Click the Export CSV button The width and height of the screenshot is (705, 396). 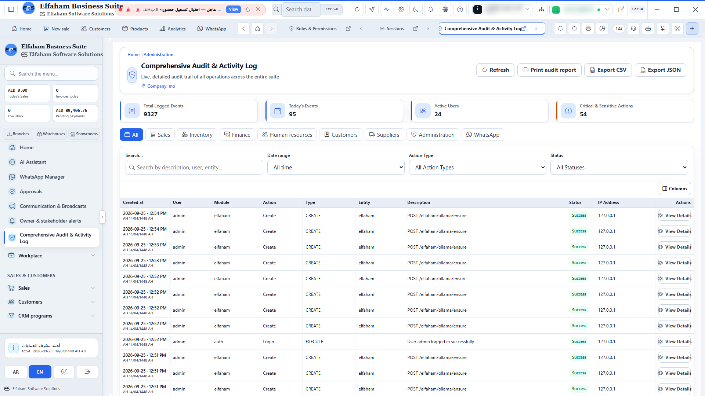coord(608,70)
